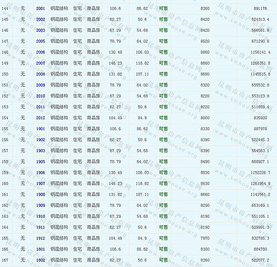Click room number 2002 link

[x=40, y=19]
